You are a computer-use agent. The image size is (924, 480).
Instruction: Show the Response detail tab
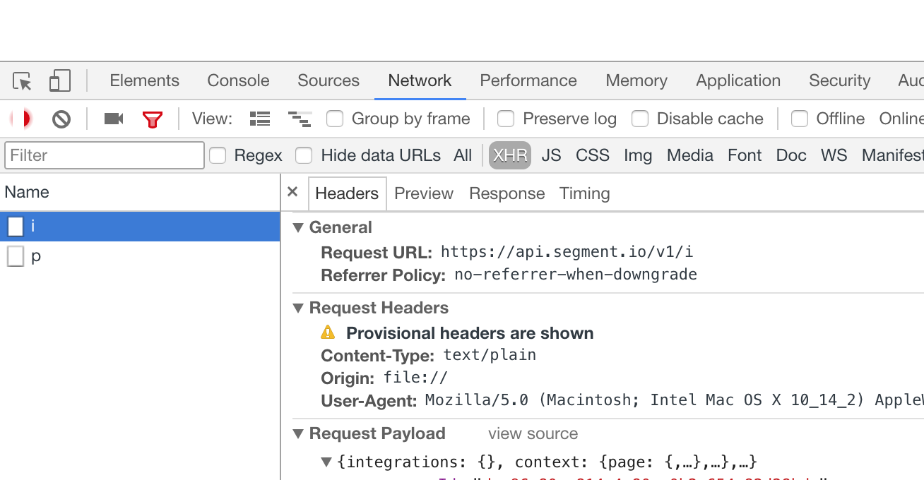coord(507,193)
